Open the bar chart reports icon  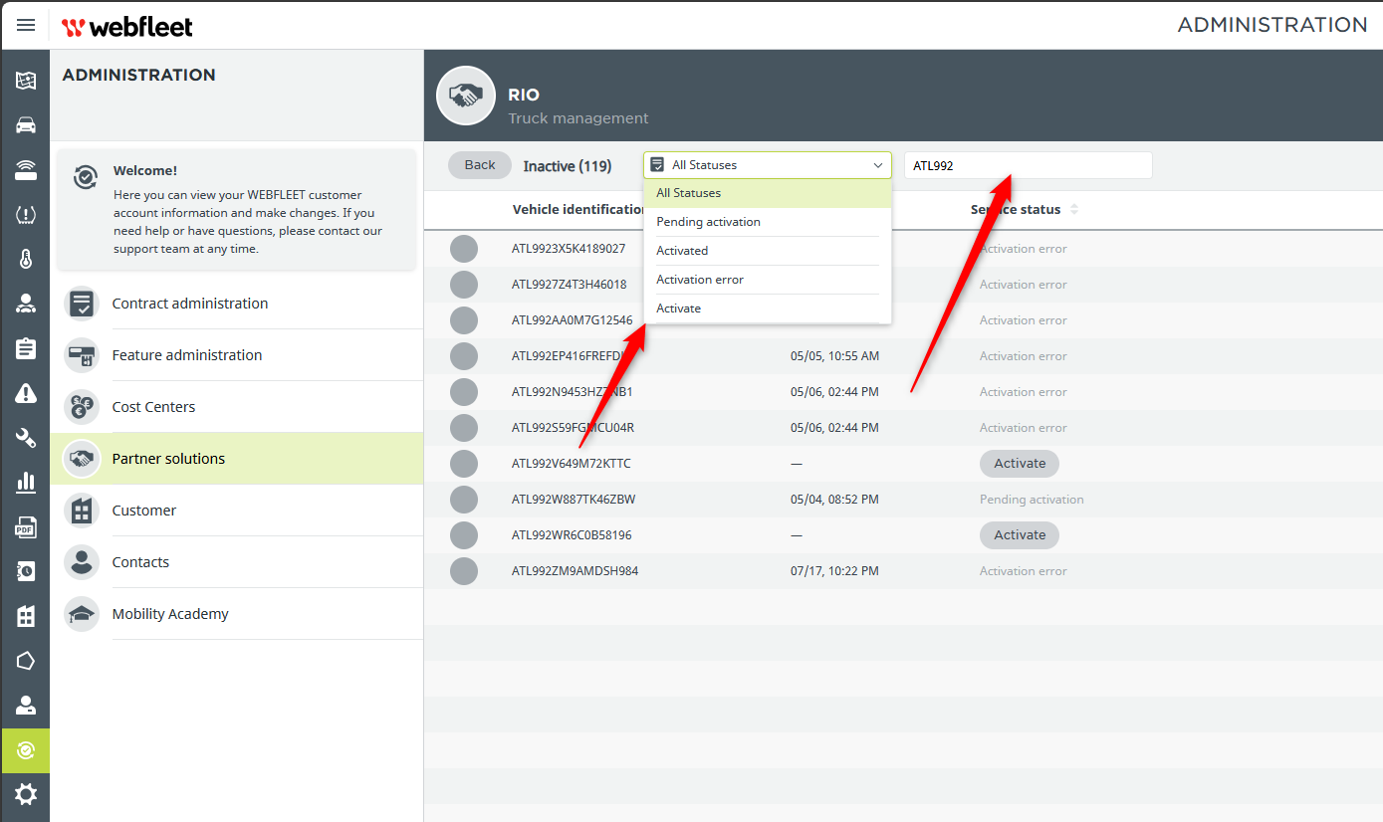(x=26, y=483)
